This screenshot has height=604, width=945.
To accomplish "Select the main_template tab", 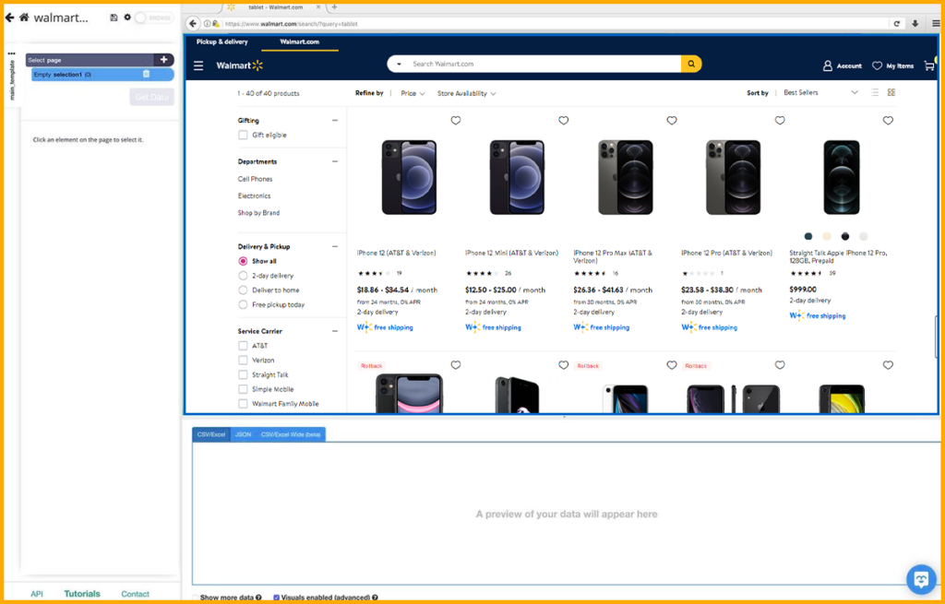I will click(12, 80).
